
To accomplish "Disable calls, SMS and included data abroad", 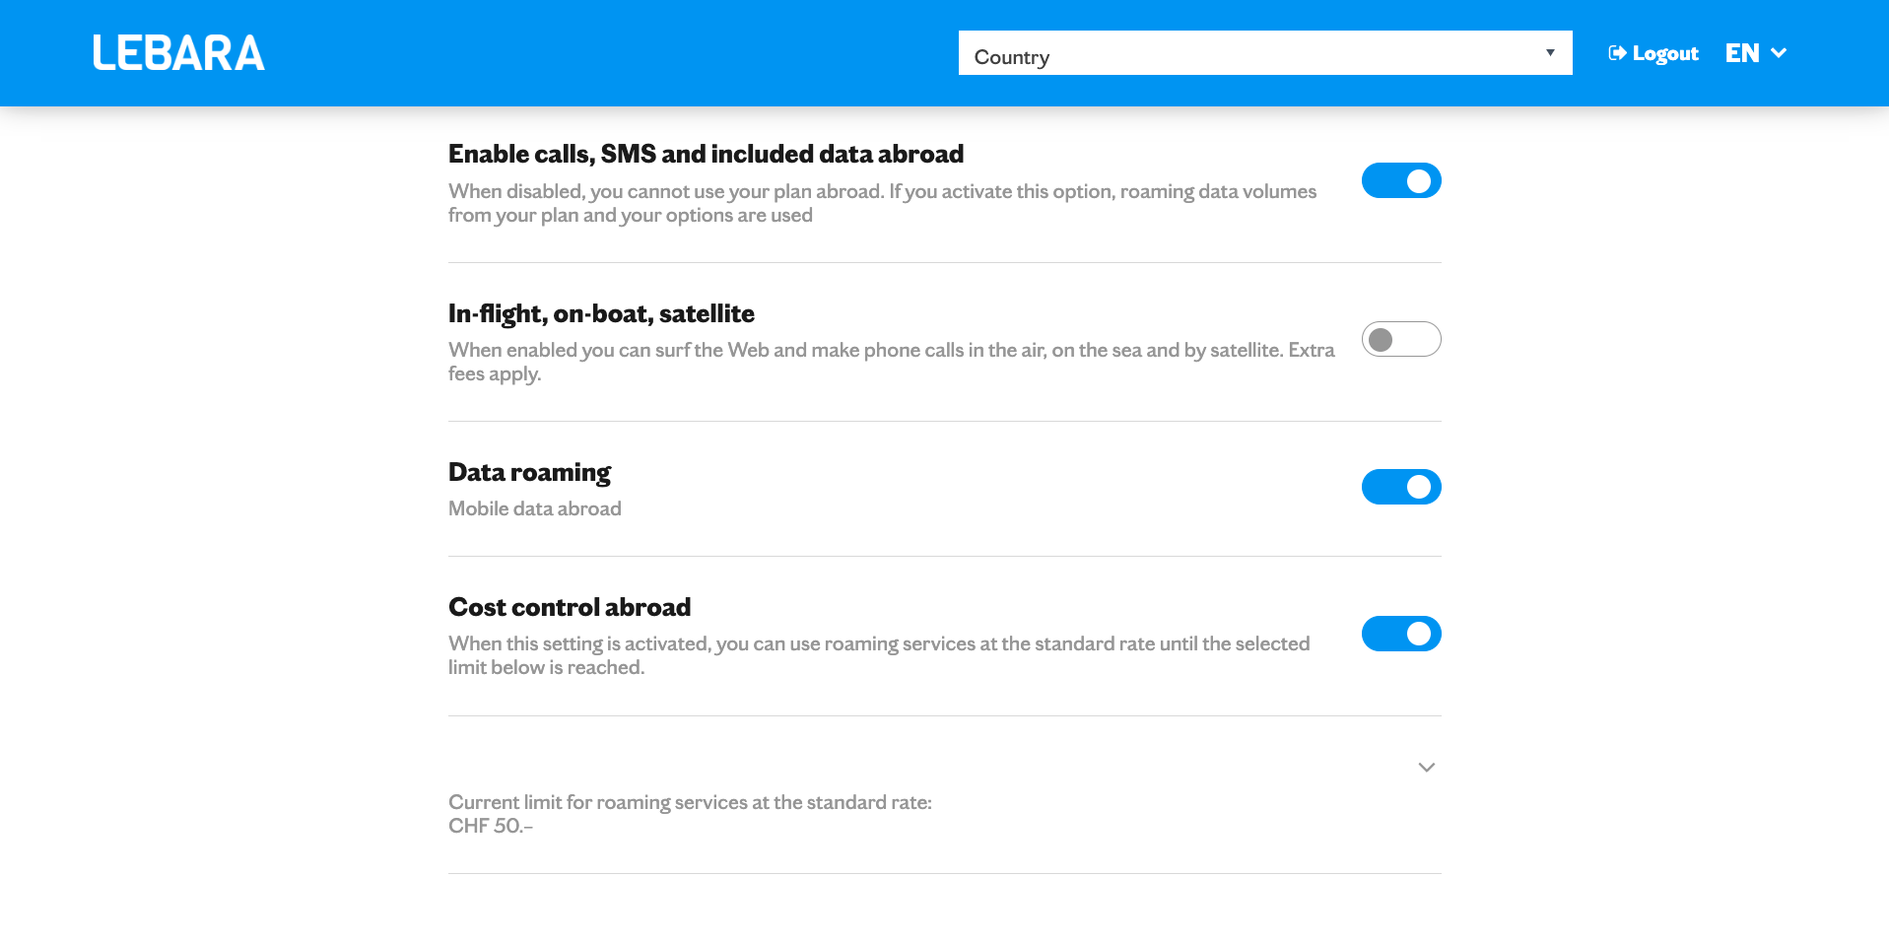I will pos(1400,180).
